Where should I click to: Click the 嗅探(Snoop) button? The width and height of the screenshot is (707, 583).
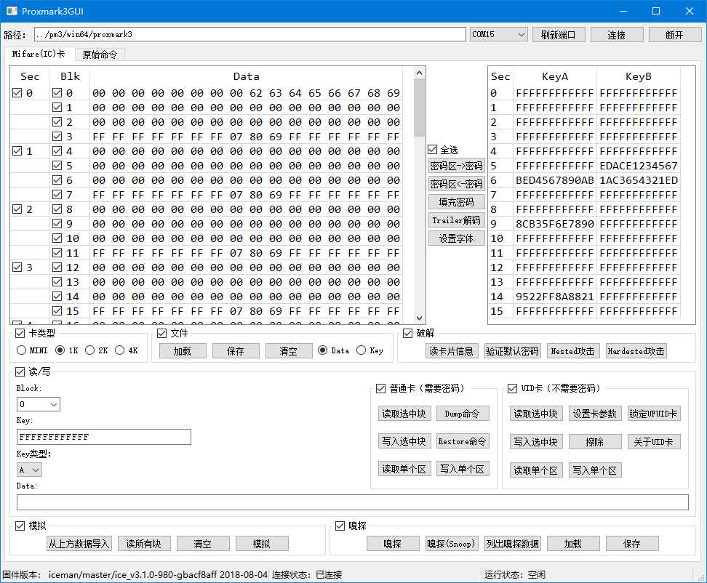(452, 544)
